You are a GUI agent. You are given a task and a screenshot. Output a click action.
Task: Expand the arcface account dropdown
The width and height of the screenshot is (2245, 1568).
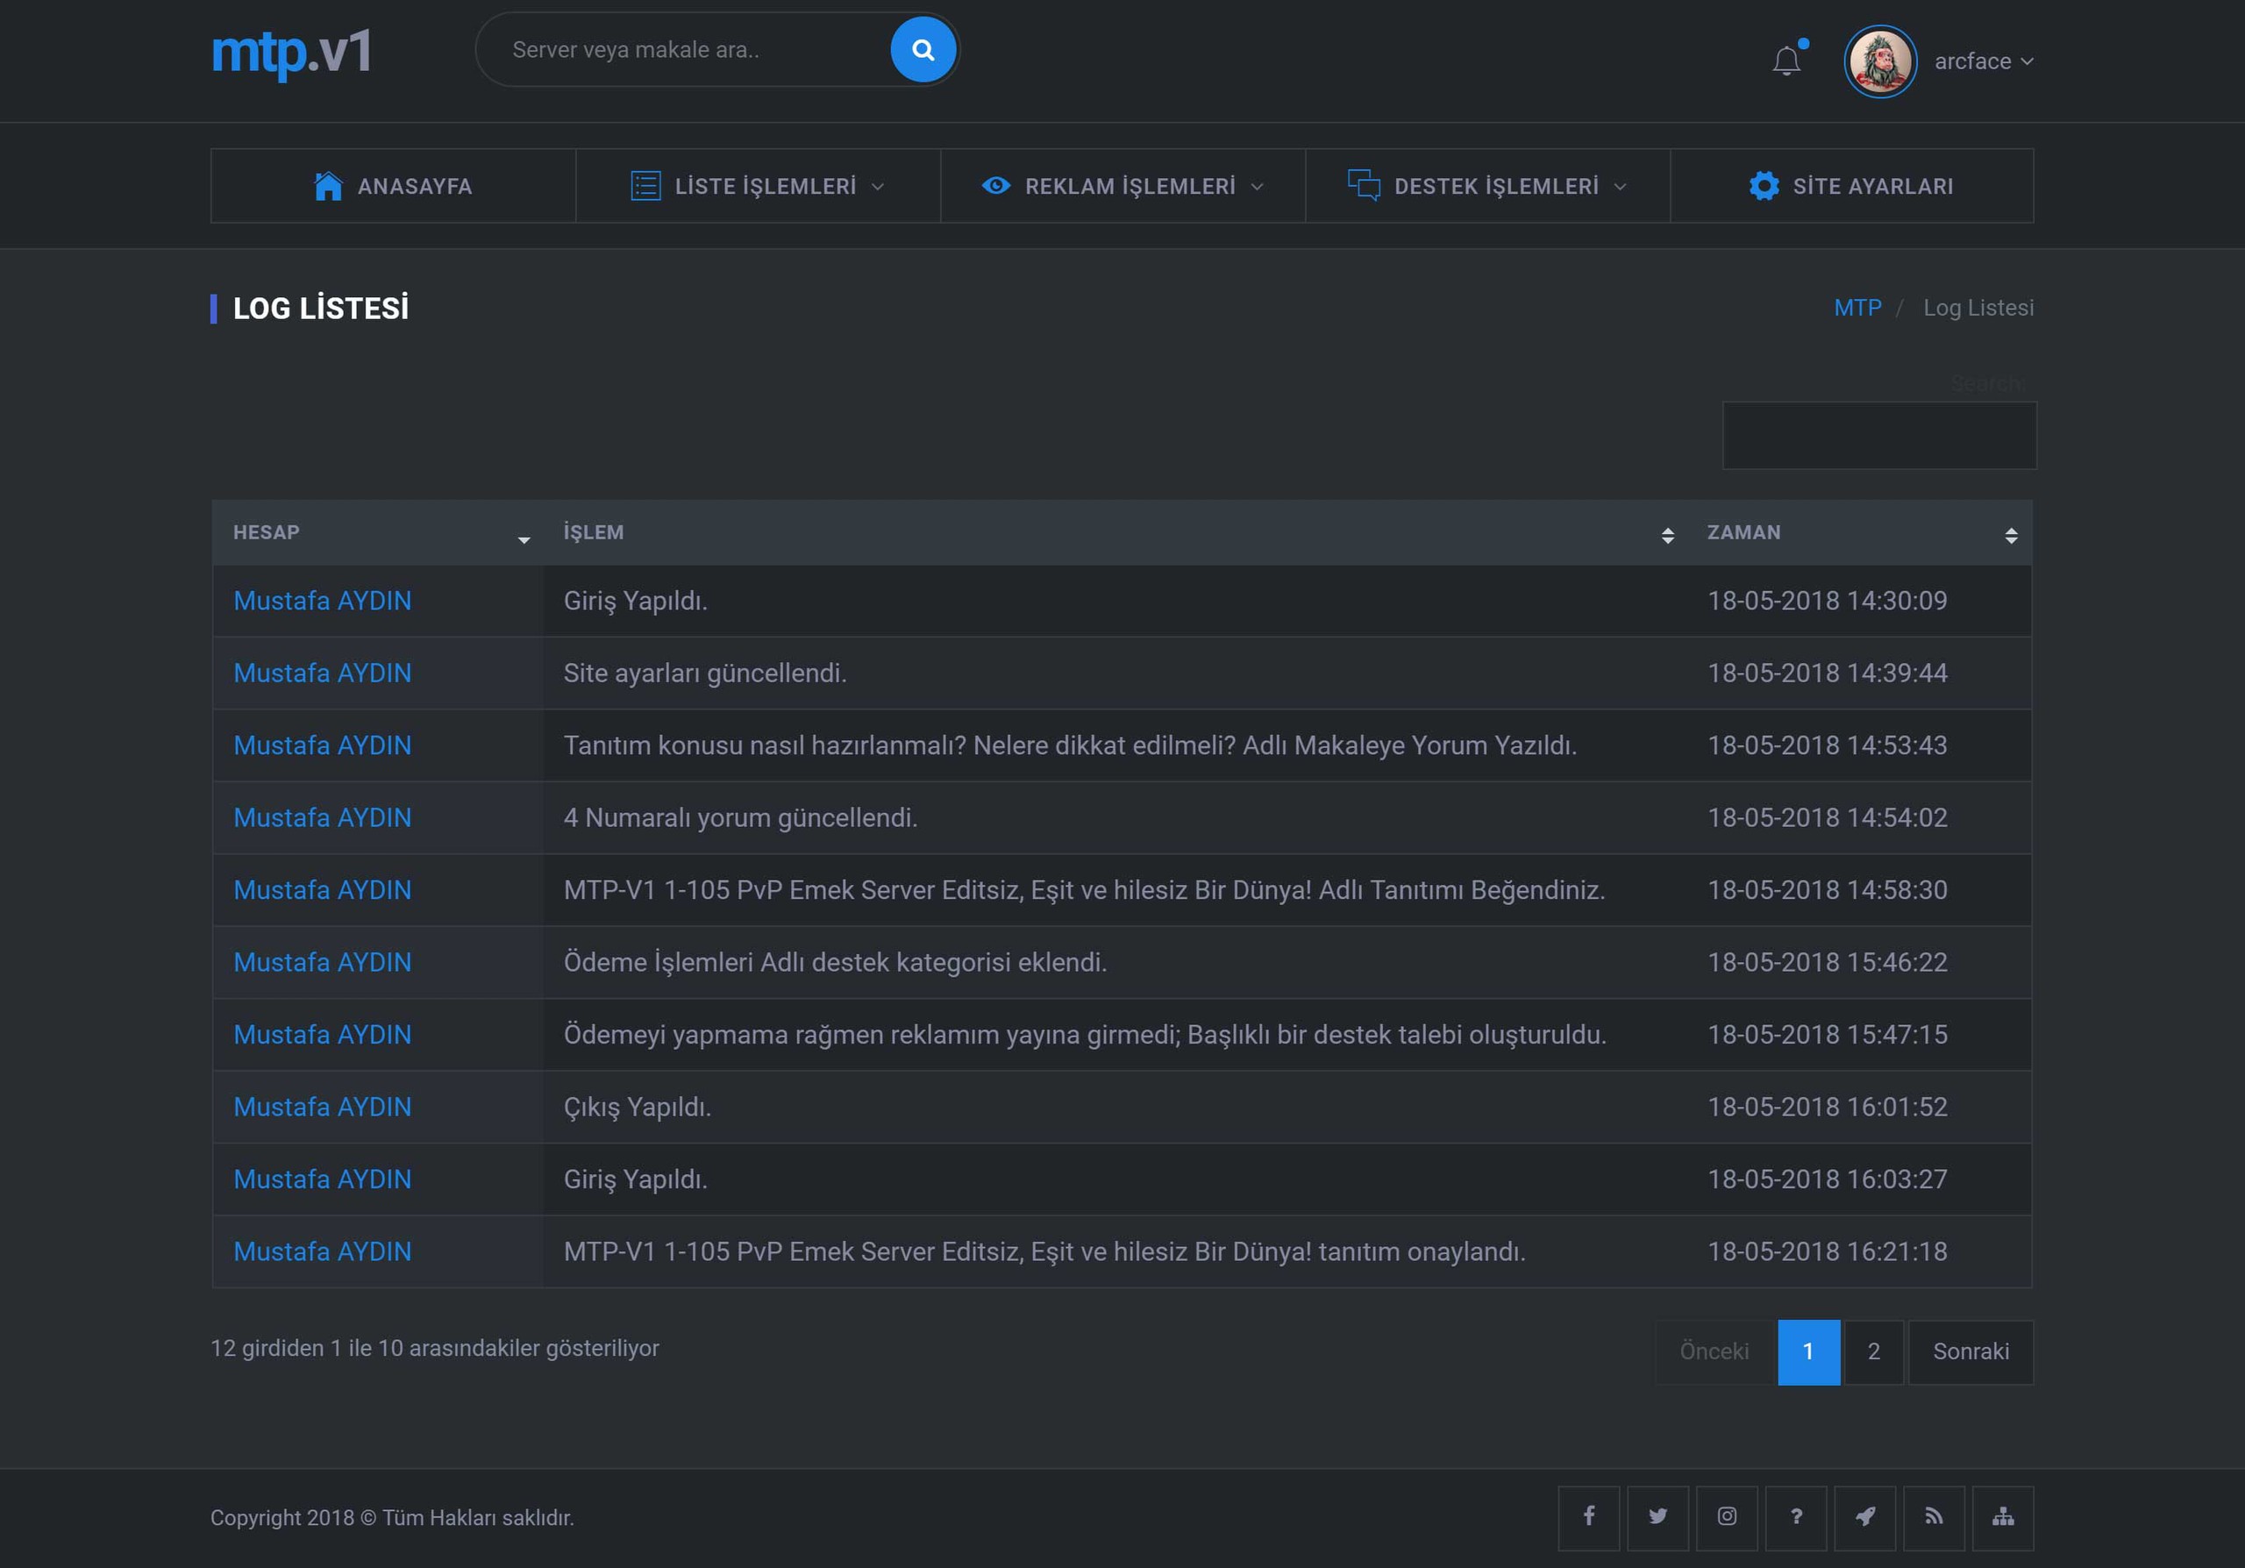click(x=1984, y=61)
